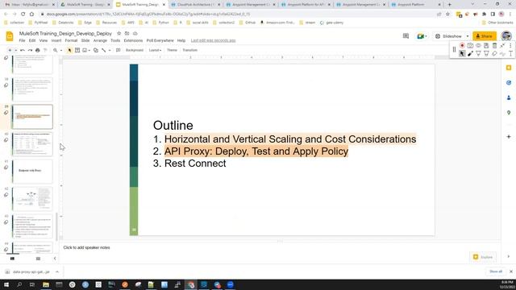Viewport: 516px width, 290px height.
Task: Click to add speaker notes
Action: [x=86, y=247]
